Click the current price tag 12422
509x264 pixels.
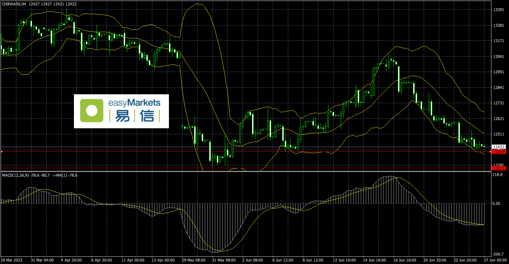[x=499, y=147]
